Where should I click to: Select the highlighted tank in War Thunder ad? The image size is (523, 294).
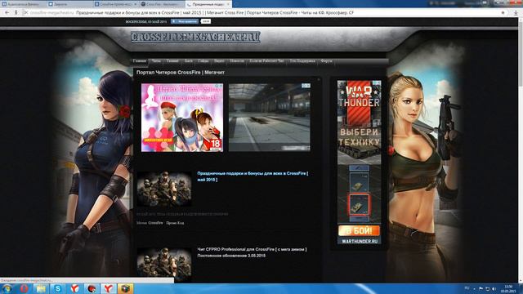(x=359, y=205)
